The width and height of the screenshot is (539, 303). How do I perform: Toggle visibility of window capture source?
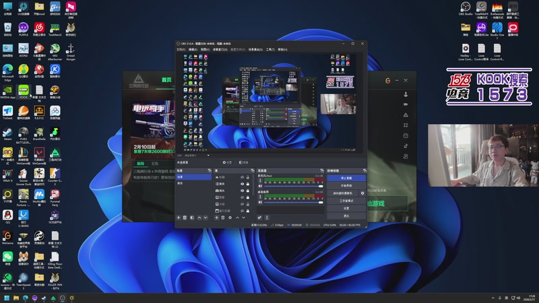tap(243, 211)
